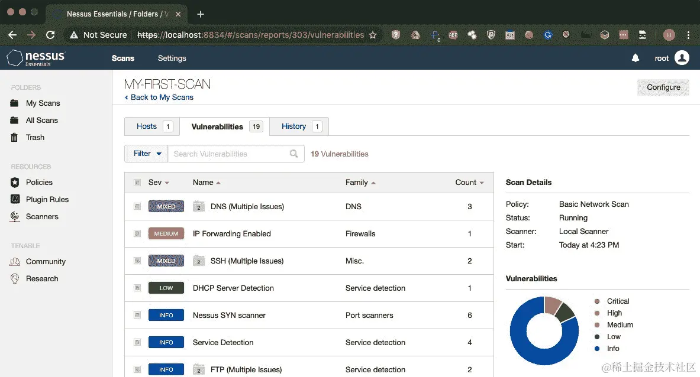Click the root user avatar icon
Image resolution: width=700 pixels, height=377 pixels.
[x=682, y=58]
